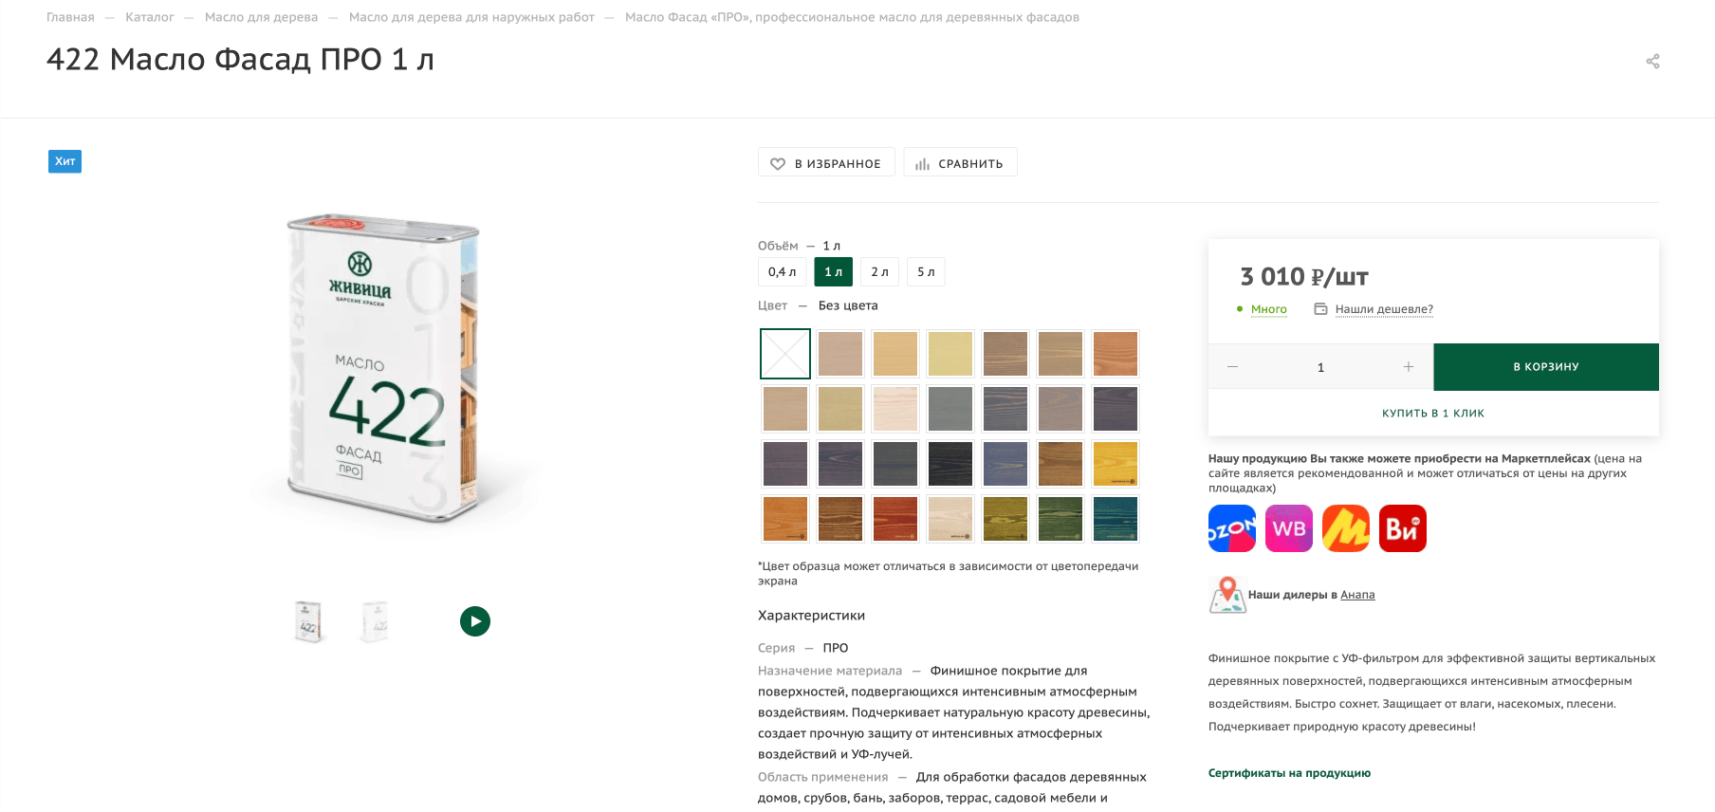Screen dimensions: 1715x812
Task: Open the red ВИ marketplace icon
Action: (1402, 528)
